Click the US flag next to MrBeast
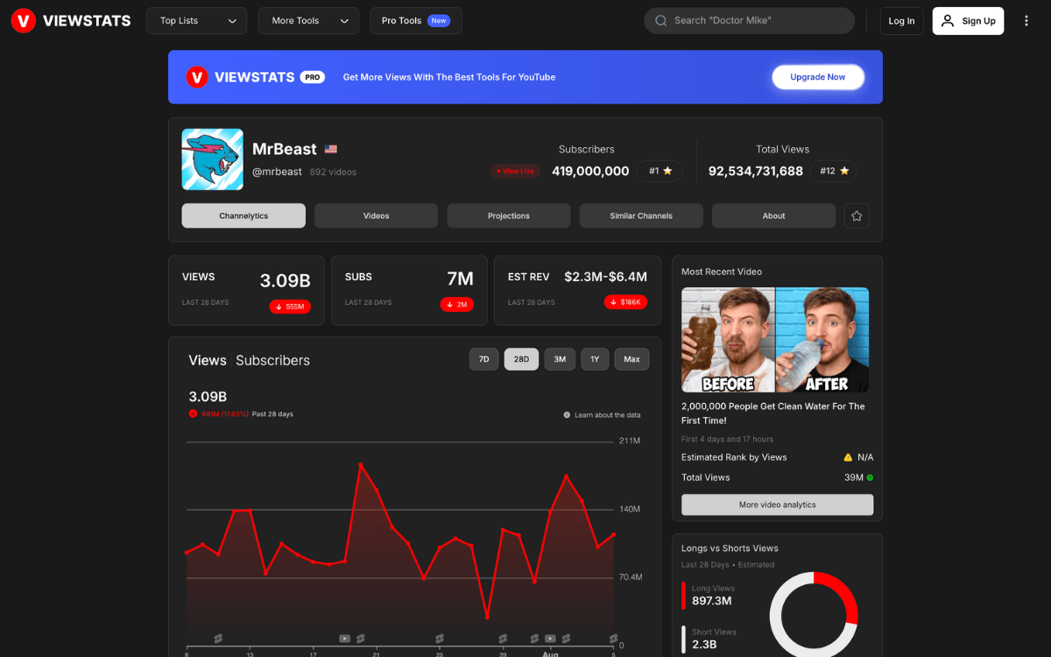The image size is (1051, 657). point(331,149)
